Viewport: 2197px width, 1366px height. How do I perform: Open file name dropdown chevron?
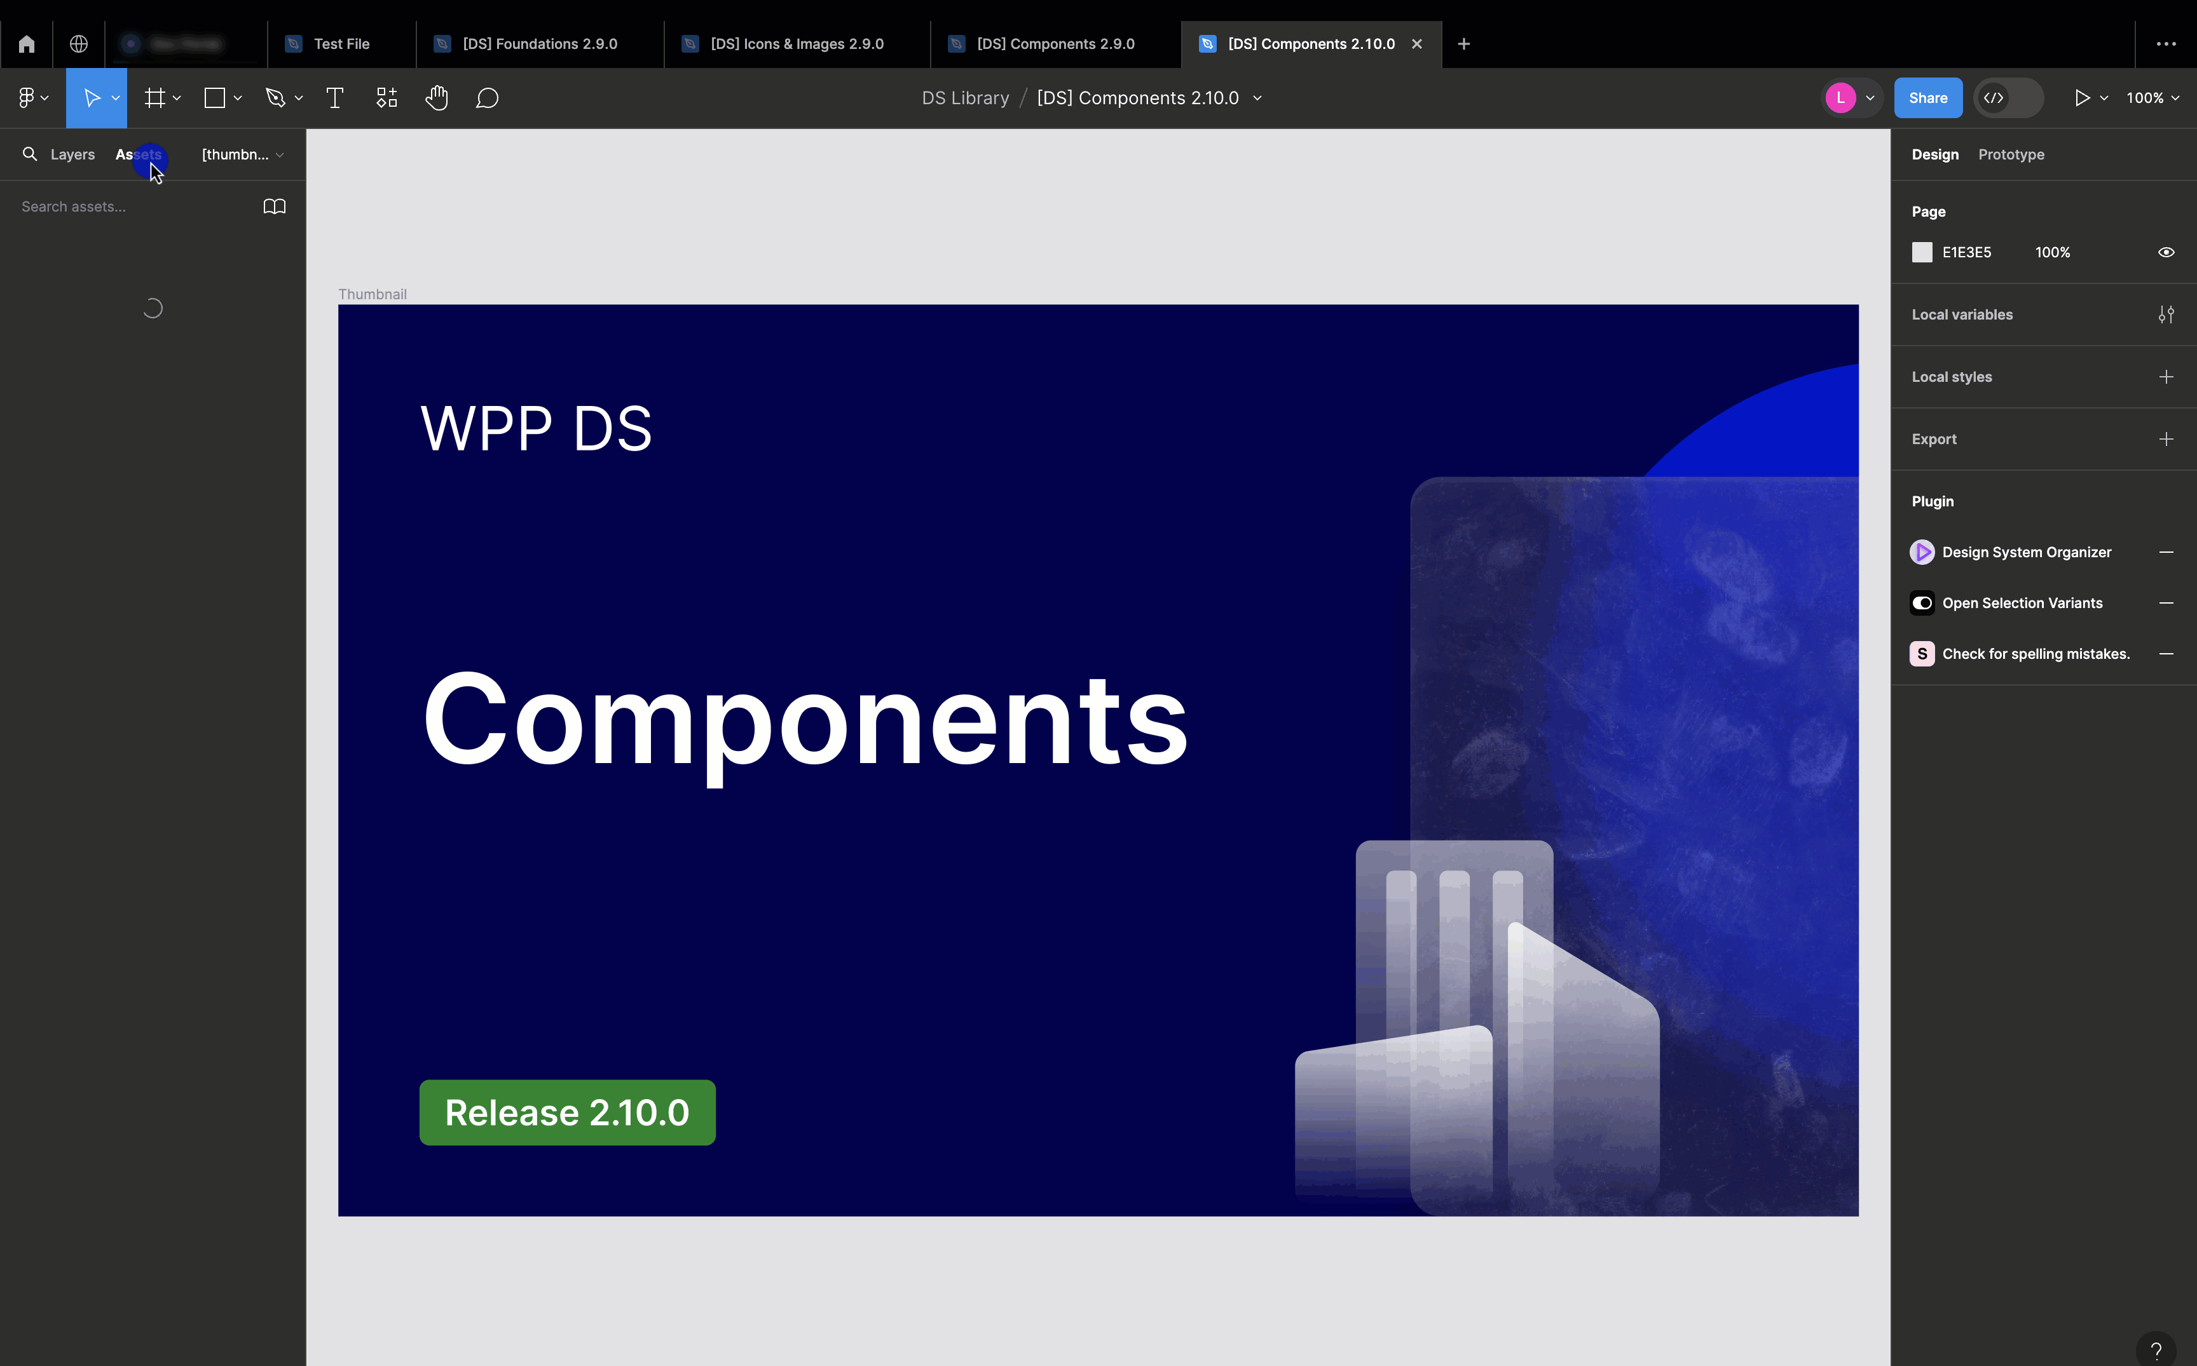pyautogui.click(x=1257, y=98)
